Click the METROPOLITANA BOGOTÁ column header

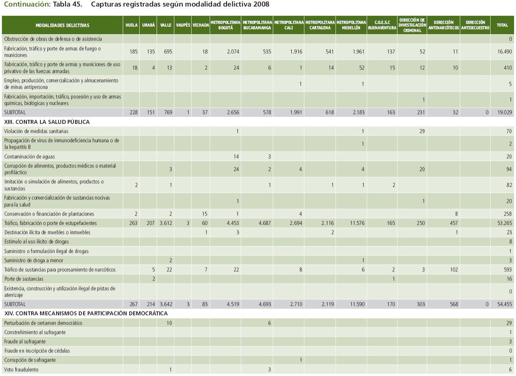pyautogui.click(x=225, y=25)
